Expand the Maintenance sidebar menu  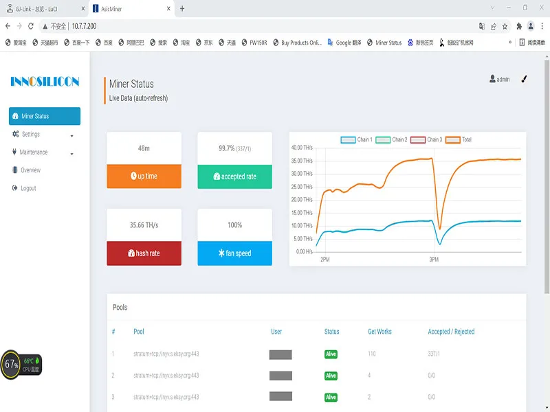44,152
